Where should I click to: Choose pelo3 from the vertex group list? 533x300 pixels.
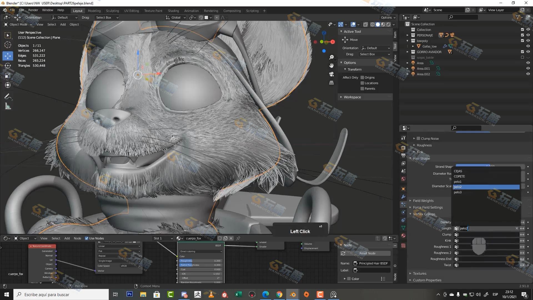(458, 192)
